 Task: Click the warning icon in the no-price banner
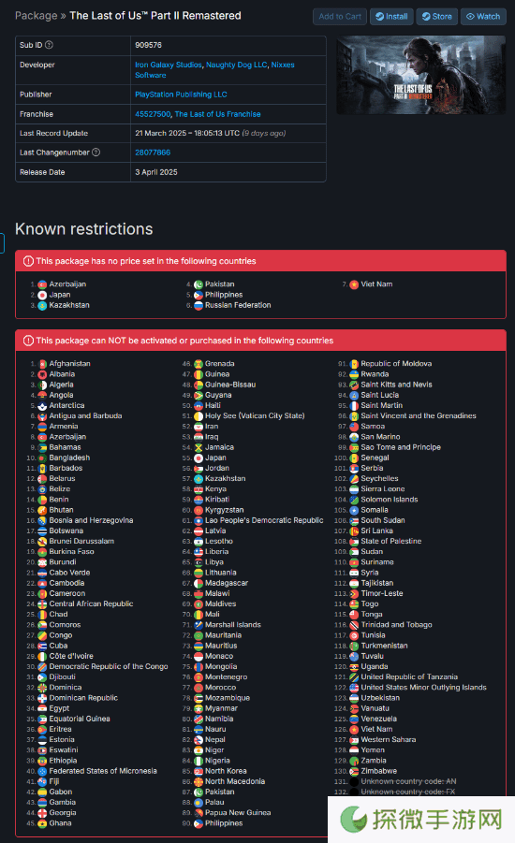pos(28,261)
